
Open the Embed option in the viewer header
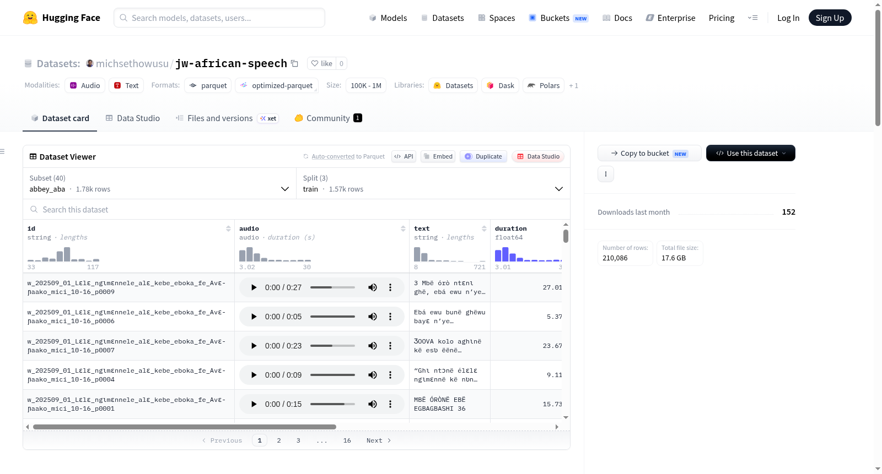(438, 156)
